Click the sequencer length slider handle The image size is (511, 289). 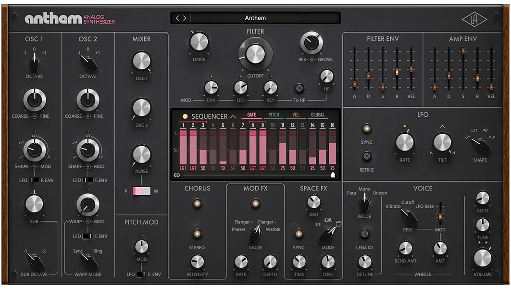tap(333, 175)
